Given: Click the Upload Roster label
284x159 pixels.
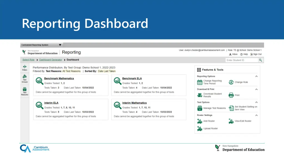Looking at the screenshot, I should point(211,129).
